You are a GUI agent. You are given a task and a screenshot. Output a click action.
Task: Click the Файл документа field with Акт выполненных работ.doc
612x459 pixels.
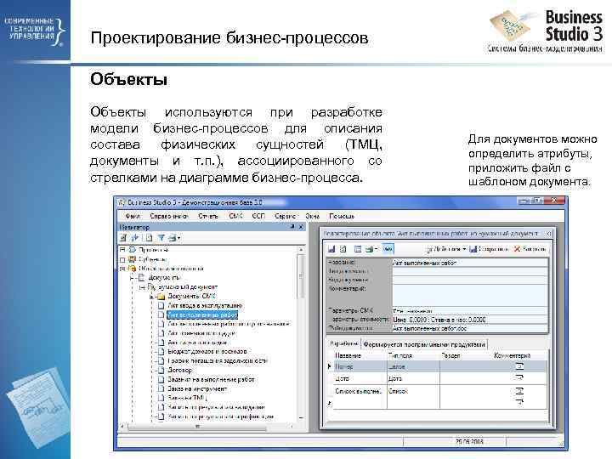pos(469,329)
